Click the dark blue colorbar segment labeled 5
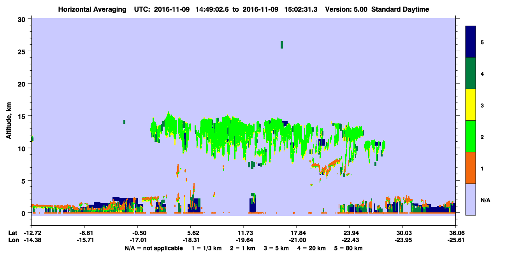 point(471,42)
